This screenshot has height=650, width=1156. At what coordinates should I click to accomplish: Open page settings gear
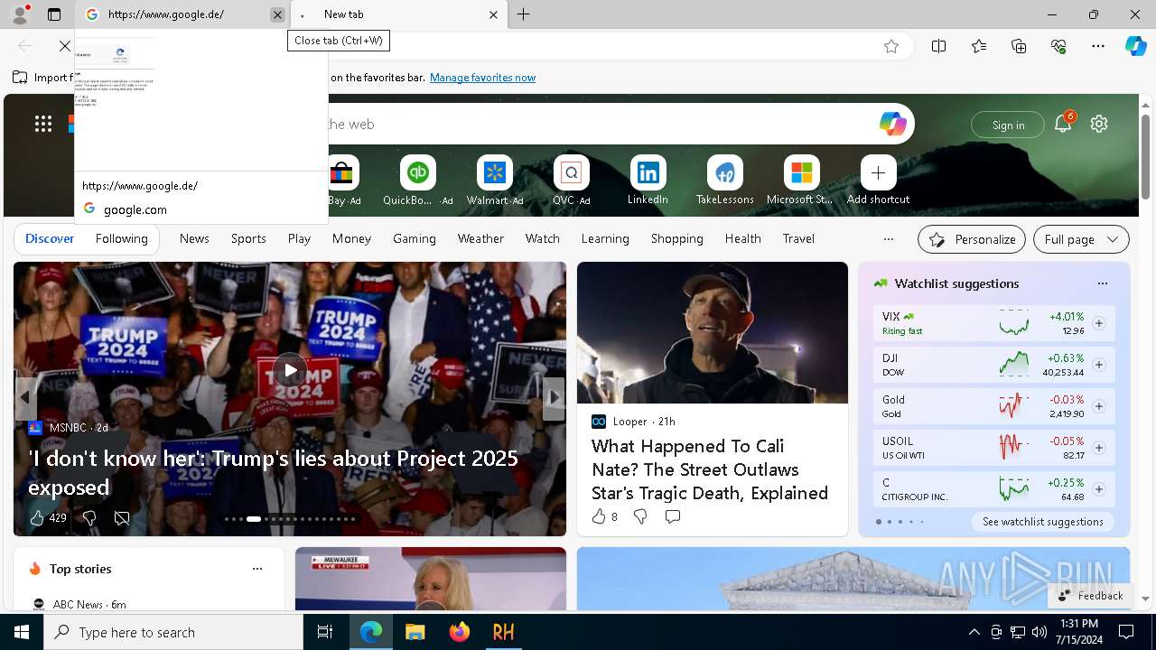pyautogui.click(x=1099, y=125)
